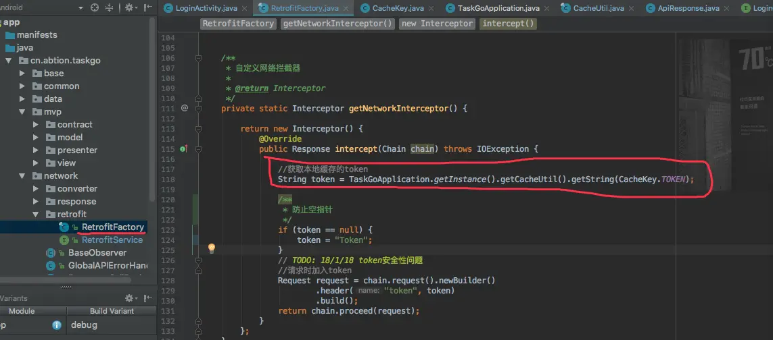
Task: Switch to the CacheKey.java tab
Action: tap(398, 8)
